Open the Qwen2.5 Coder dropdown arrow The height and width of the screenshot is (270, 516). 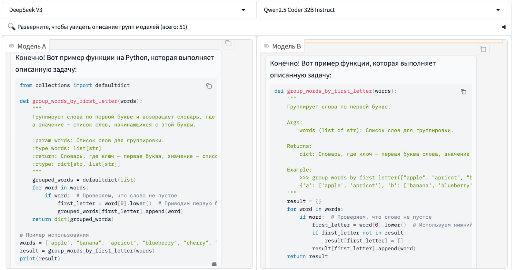point(498,10)
